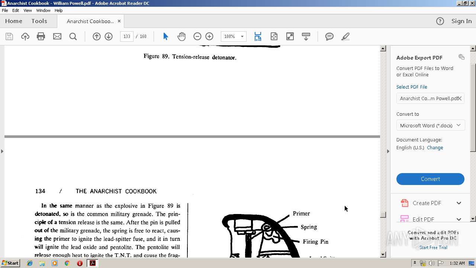Screen dimensions: 476x268
Task: Click the blue Convert button
Action: 430,179
